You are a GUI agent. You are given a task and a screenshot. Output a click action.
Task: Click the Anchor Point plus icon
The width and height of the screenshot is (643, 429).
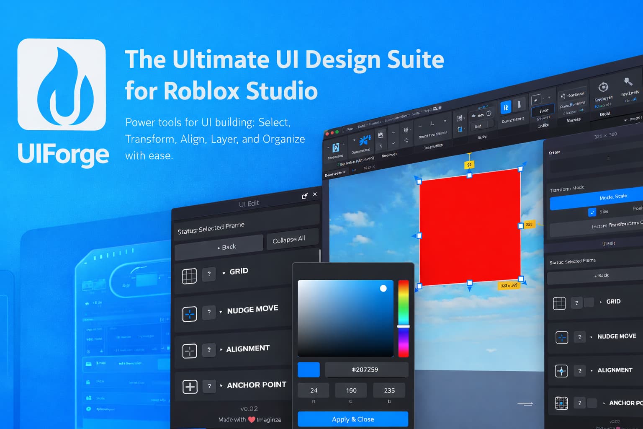[x=189, y=386]
